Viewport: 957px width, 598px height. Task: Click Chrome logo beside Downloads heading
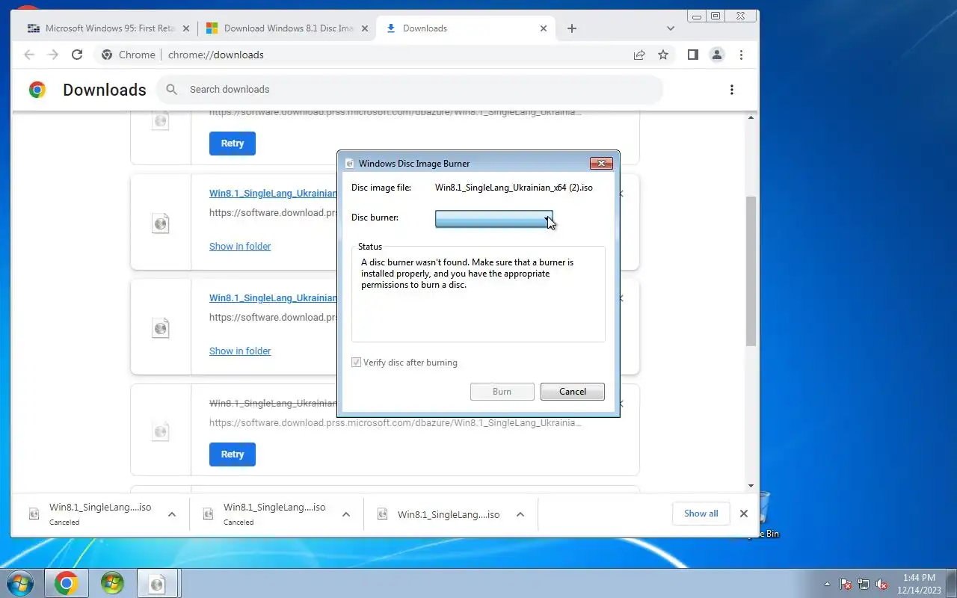tap(37, 90)
